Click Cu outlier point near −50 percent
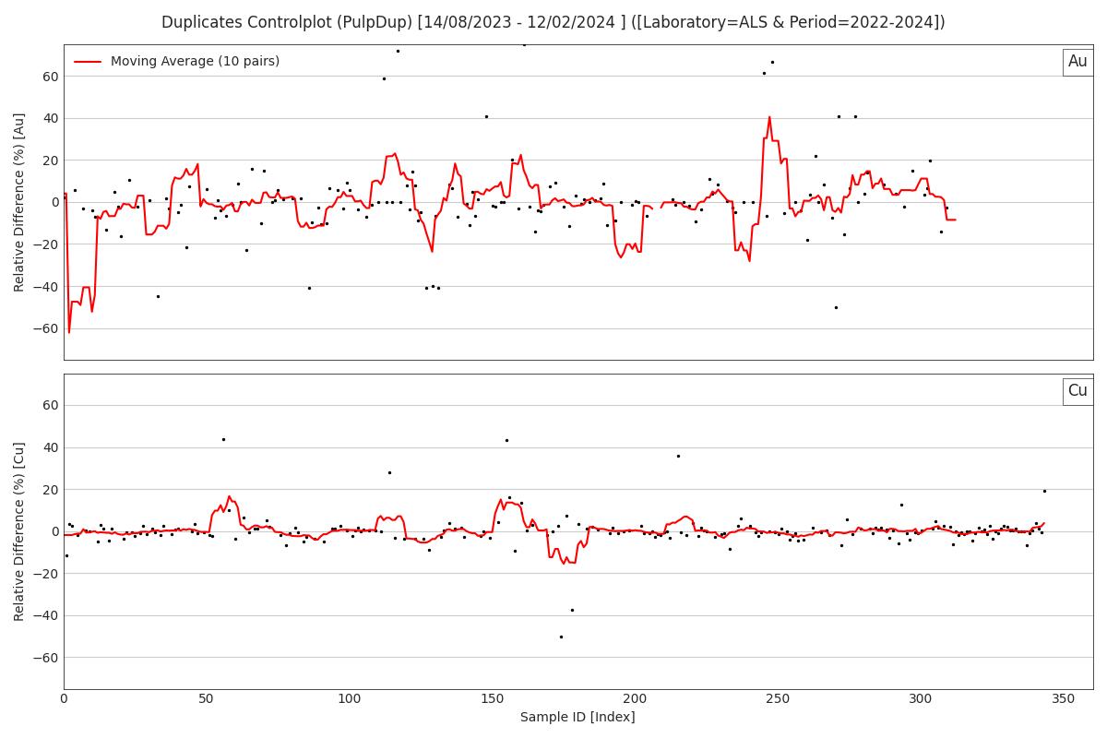This screenshot has height=738, width=1107. pos(561,637)
